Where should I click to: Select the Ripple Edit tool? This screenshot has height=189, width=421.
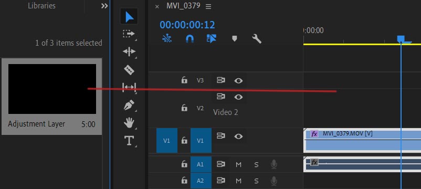(x=129, y=51)
